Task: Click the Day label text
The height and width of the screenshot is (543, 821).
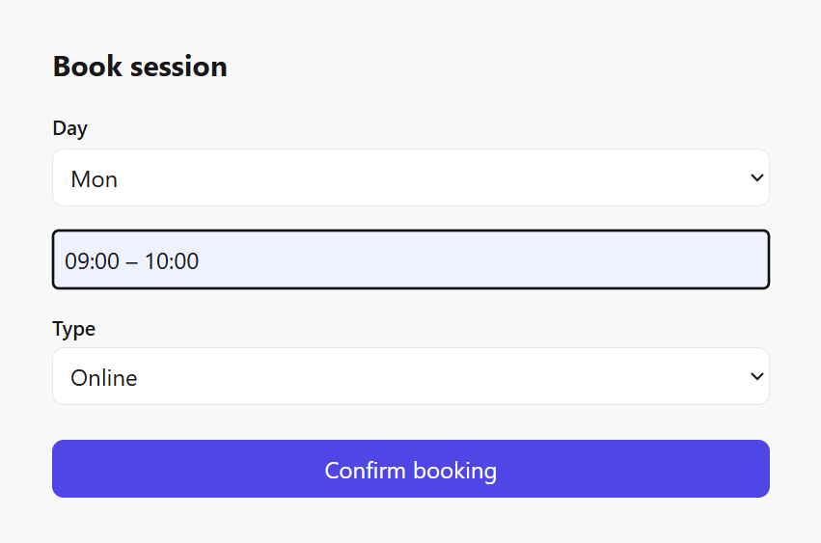Action: pyautogui.click(x=69, y=128)
